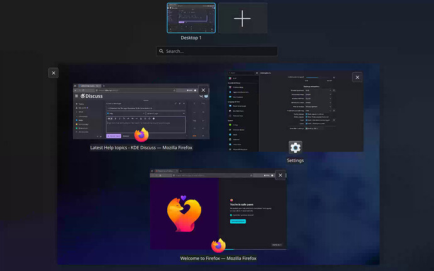Screen dimensions: 434x271
Task: Click the overview close button beside KDE Discuss thumbnail
Action: pyautogui.click(x=53, y=73)
